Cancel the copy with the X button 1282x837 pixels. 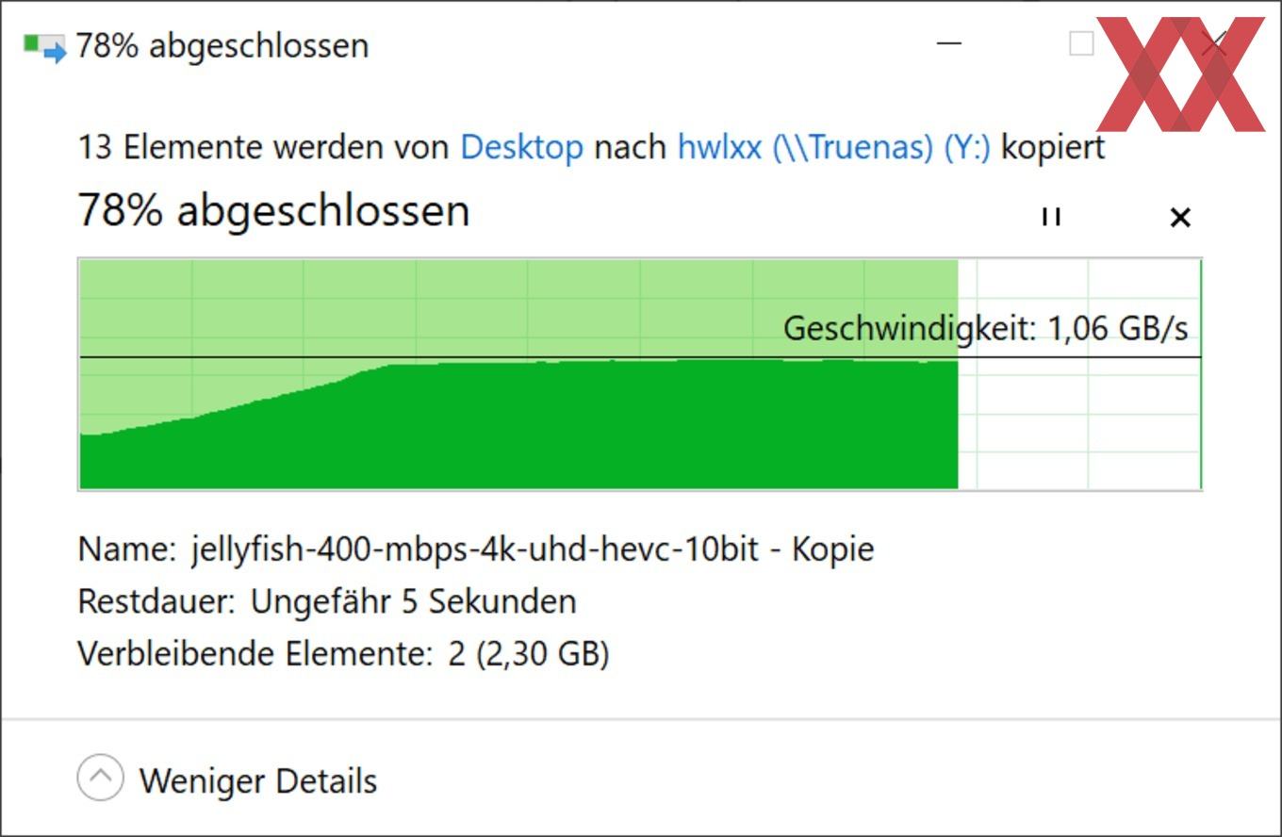point(1179,218)
